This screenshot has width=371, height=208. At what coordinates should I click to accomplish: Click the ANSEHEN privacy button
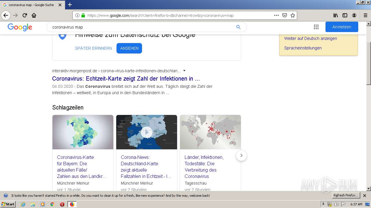pos(129,48)
